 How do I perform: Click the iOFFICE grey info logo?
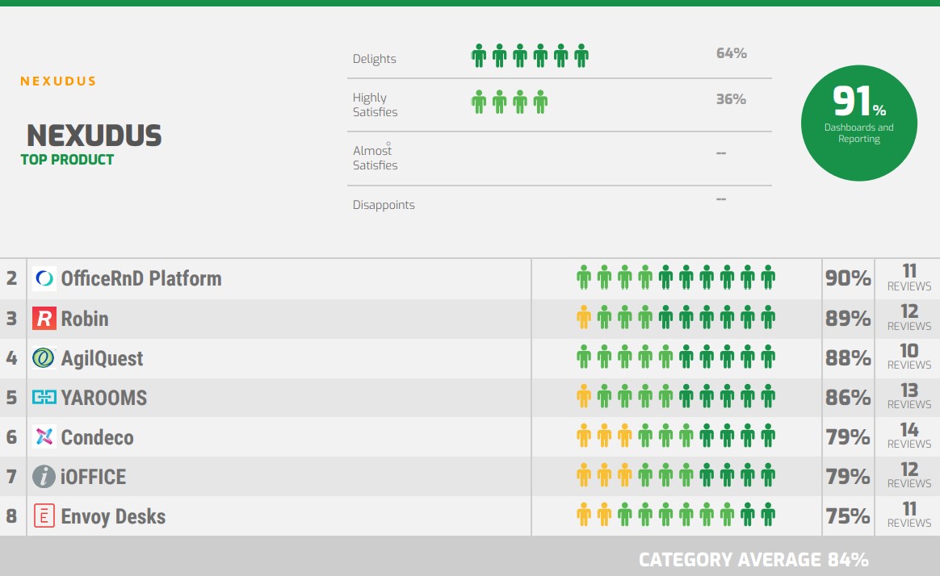click(x=44, y=477)
